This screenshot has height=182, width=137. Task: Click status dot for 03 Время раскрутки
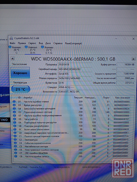coord(14,105)
